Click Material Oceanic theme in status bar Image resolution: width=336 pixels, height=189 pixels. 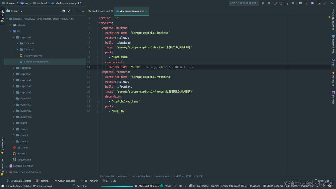click(149, 186)
